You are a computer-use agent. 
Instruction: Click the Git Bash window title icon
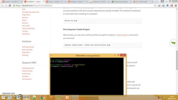(52, 56)
